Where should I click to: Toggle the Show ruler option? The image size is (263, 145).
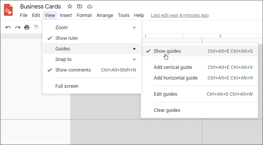pos(92,38)
